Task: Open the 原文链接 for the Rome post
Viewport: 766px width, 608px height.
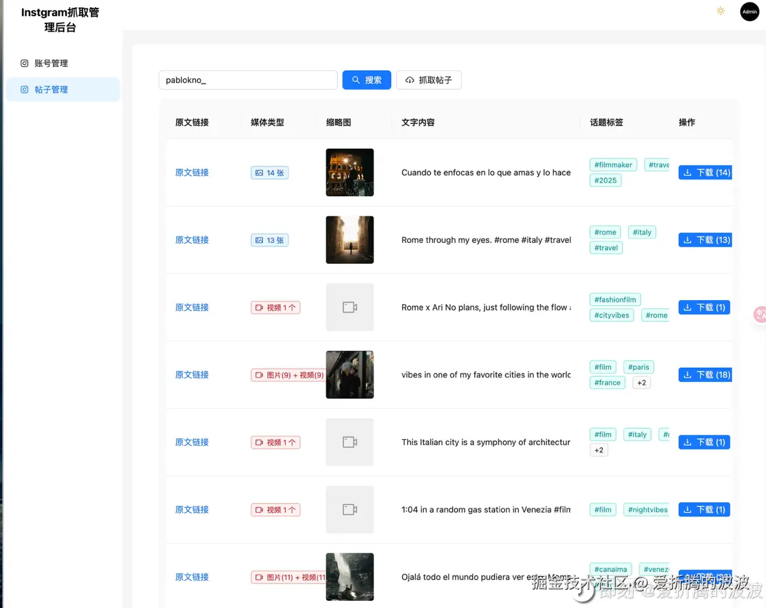Action: pyautogui.click(x=192, y=240)
